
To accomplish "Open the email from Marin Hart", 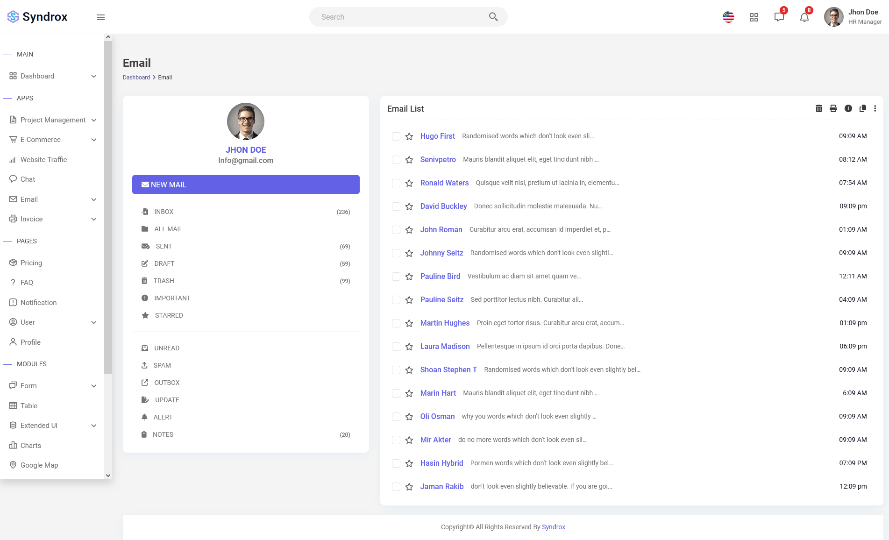I will click(438, 393).
